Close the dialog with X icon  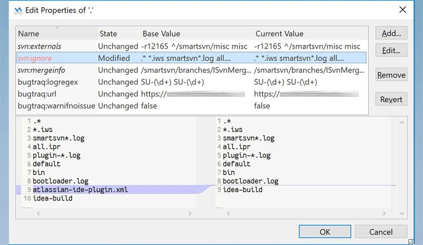click(x=403, y=10)
